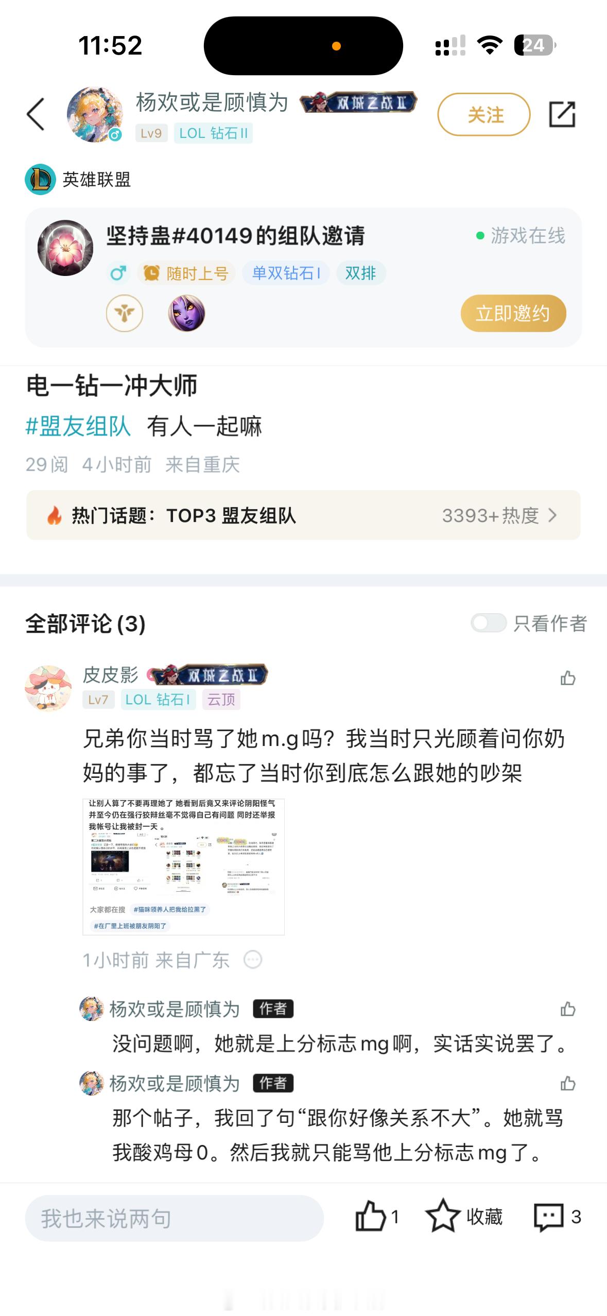Tap the 立即邀约 button
Image resolution: width=607 pixels, height=1316 pixels.
513,313
